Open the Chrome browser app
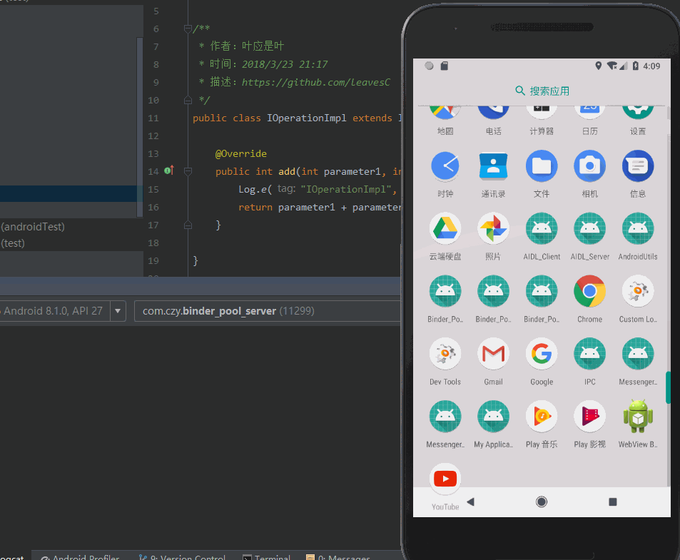This screenshot has width=680, height=560. [x=589, y=291]
